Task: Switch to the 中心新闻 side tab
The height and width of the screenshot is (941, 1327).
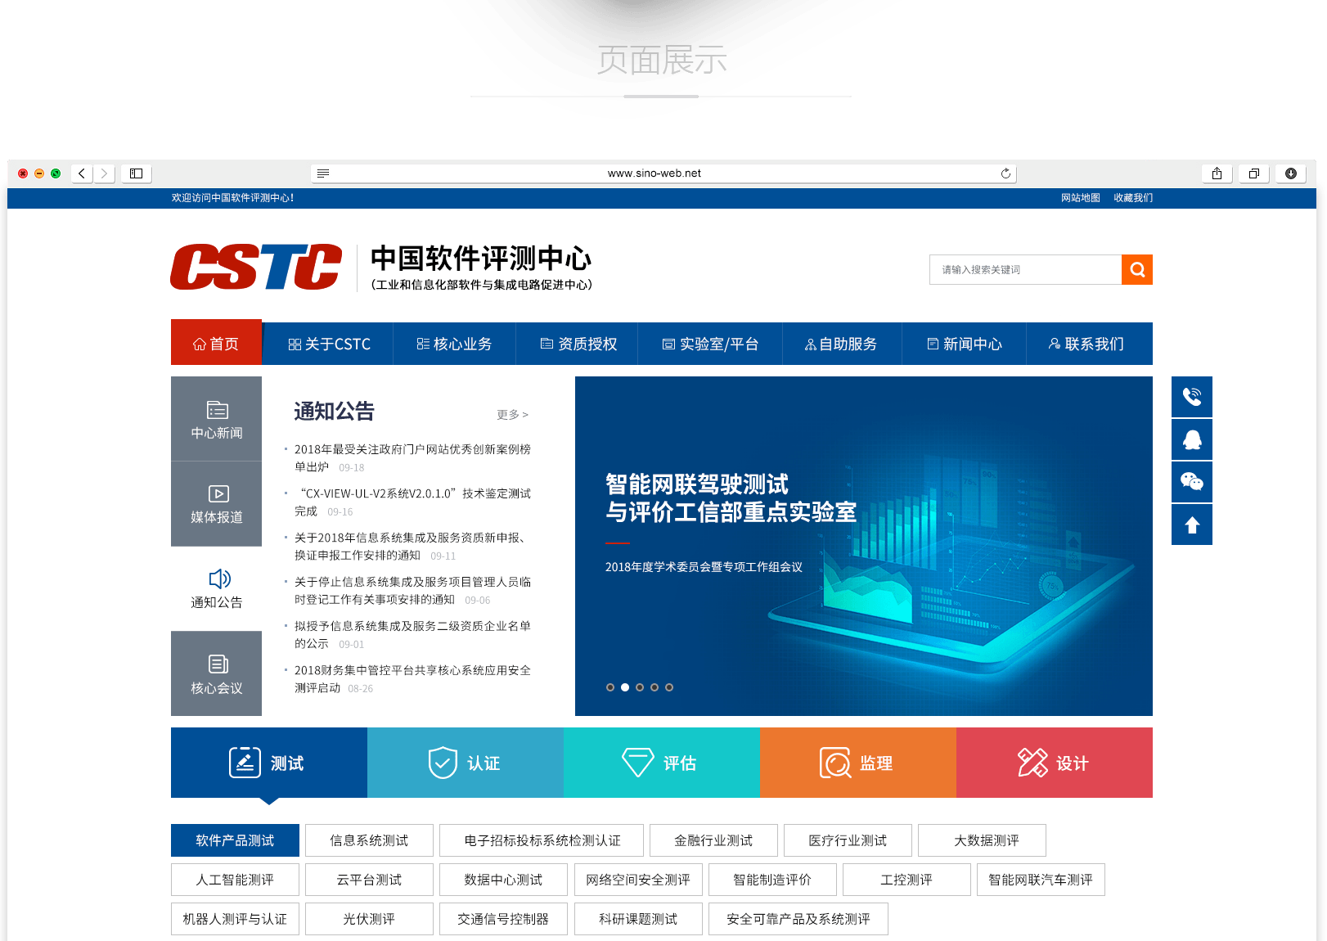Action: pos(216,419)
